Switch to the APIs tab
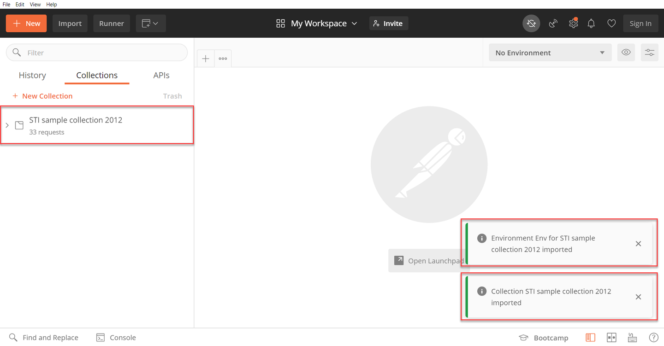The width and height of the screenshot is (664, 346). point(161,75)
